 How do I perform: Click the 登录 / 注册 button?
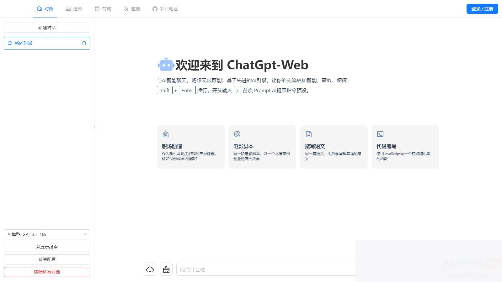click(x=482, y=9)
